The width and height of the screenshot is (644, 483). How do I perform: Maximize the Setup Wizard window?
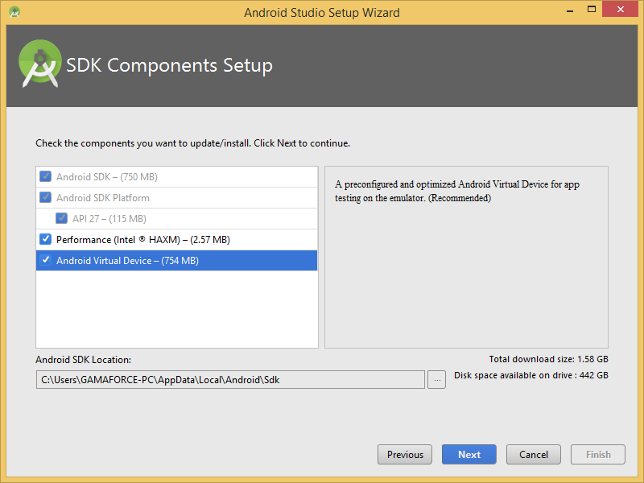coord(592,9)
